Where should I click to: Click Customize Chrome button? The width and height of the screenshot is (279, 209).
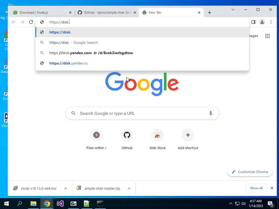250,172
